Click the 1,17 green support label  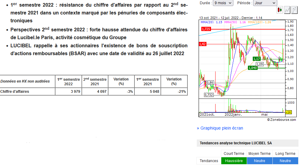click(x=256, y=59)
